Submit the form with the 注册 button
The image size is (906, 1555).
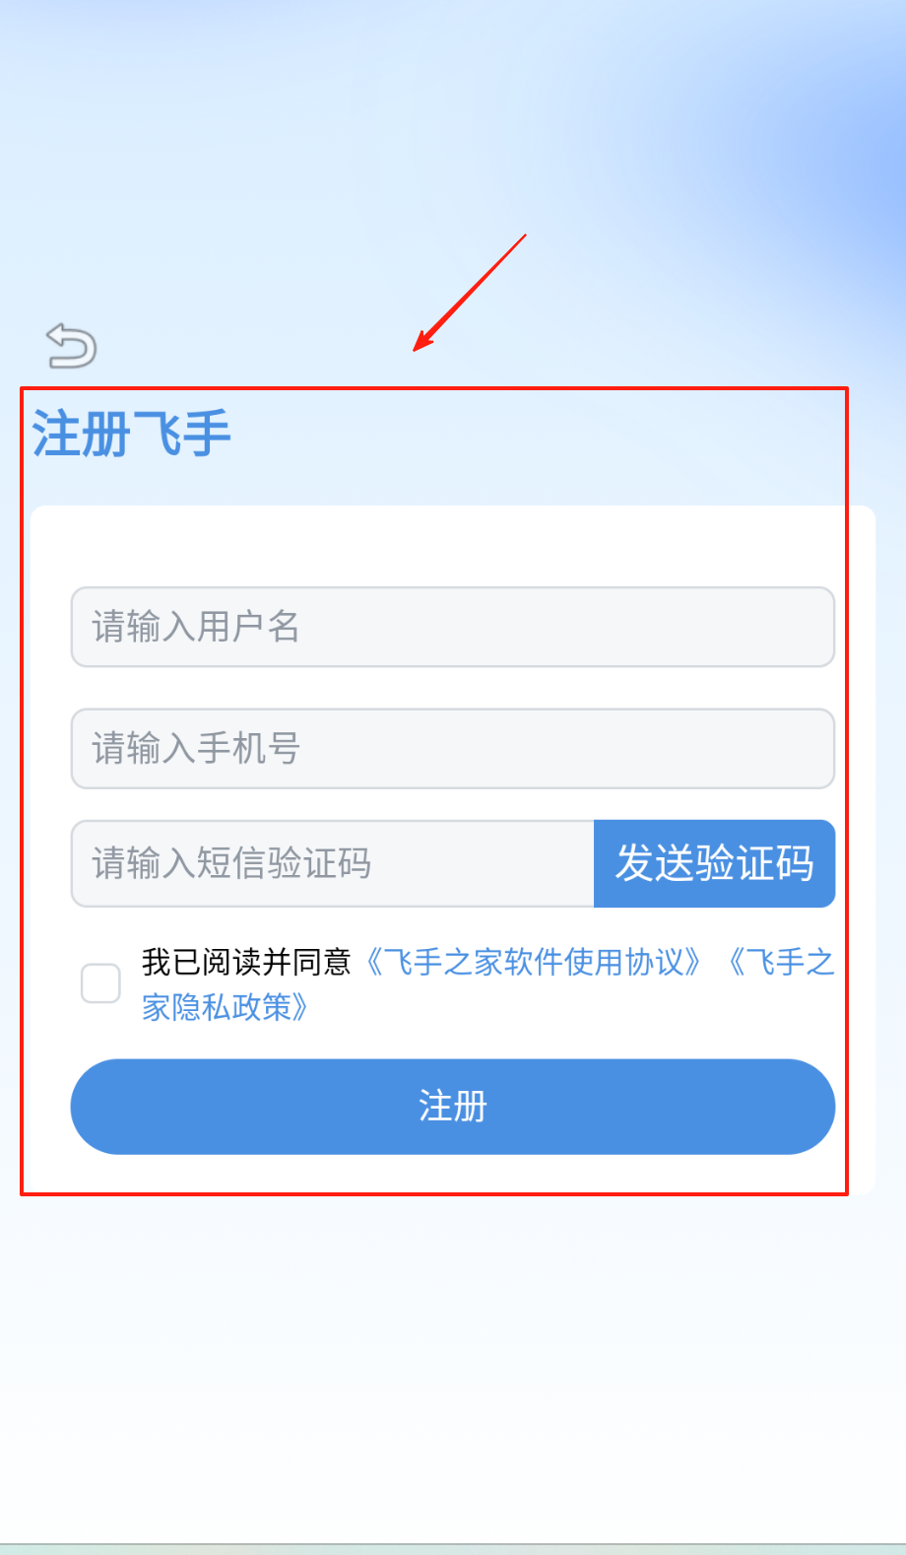453,1107
